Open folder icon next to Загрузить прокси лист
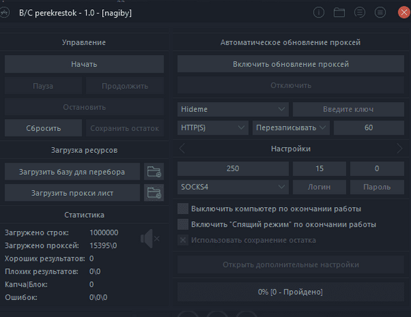Screen dimensions: 411x317 click(x=154, y=193)
